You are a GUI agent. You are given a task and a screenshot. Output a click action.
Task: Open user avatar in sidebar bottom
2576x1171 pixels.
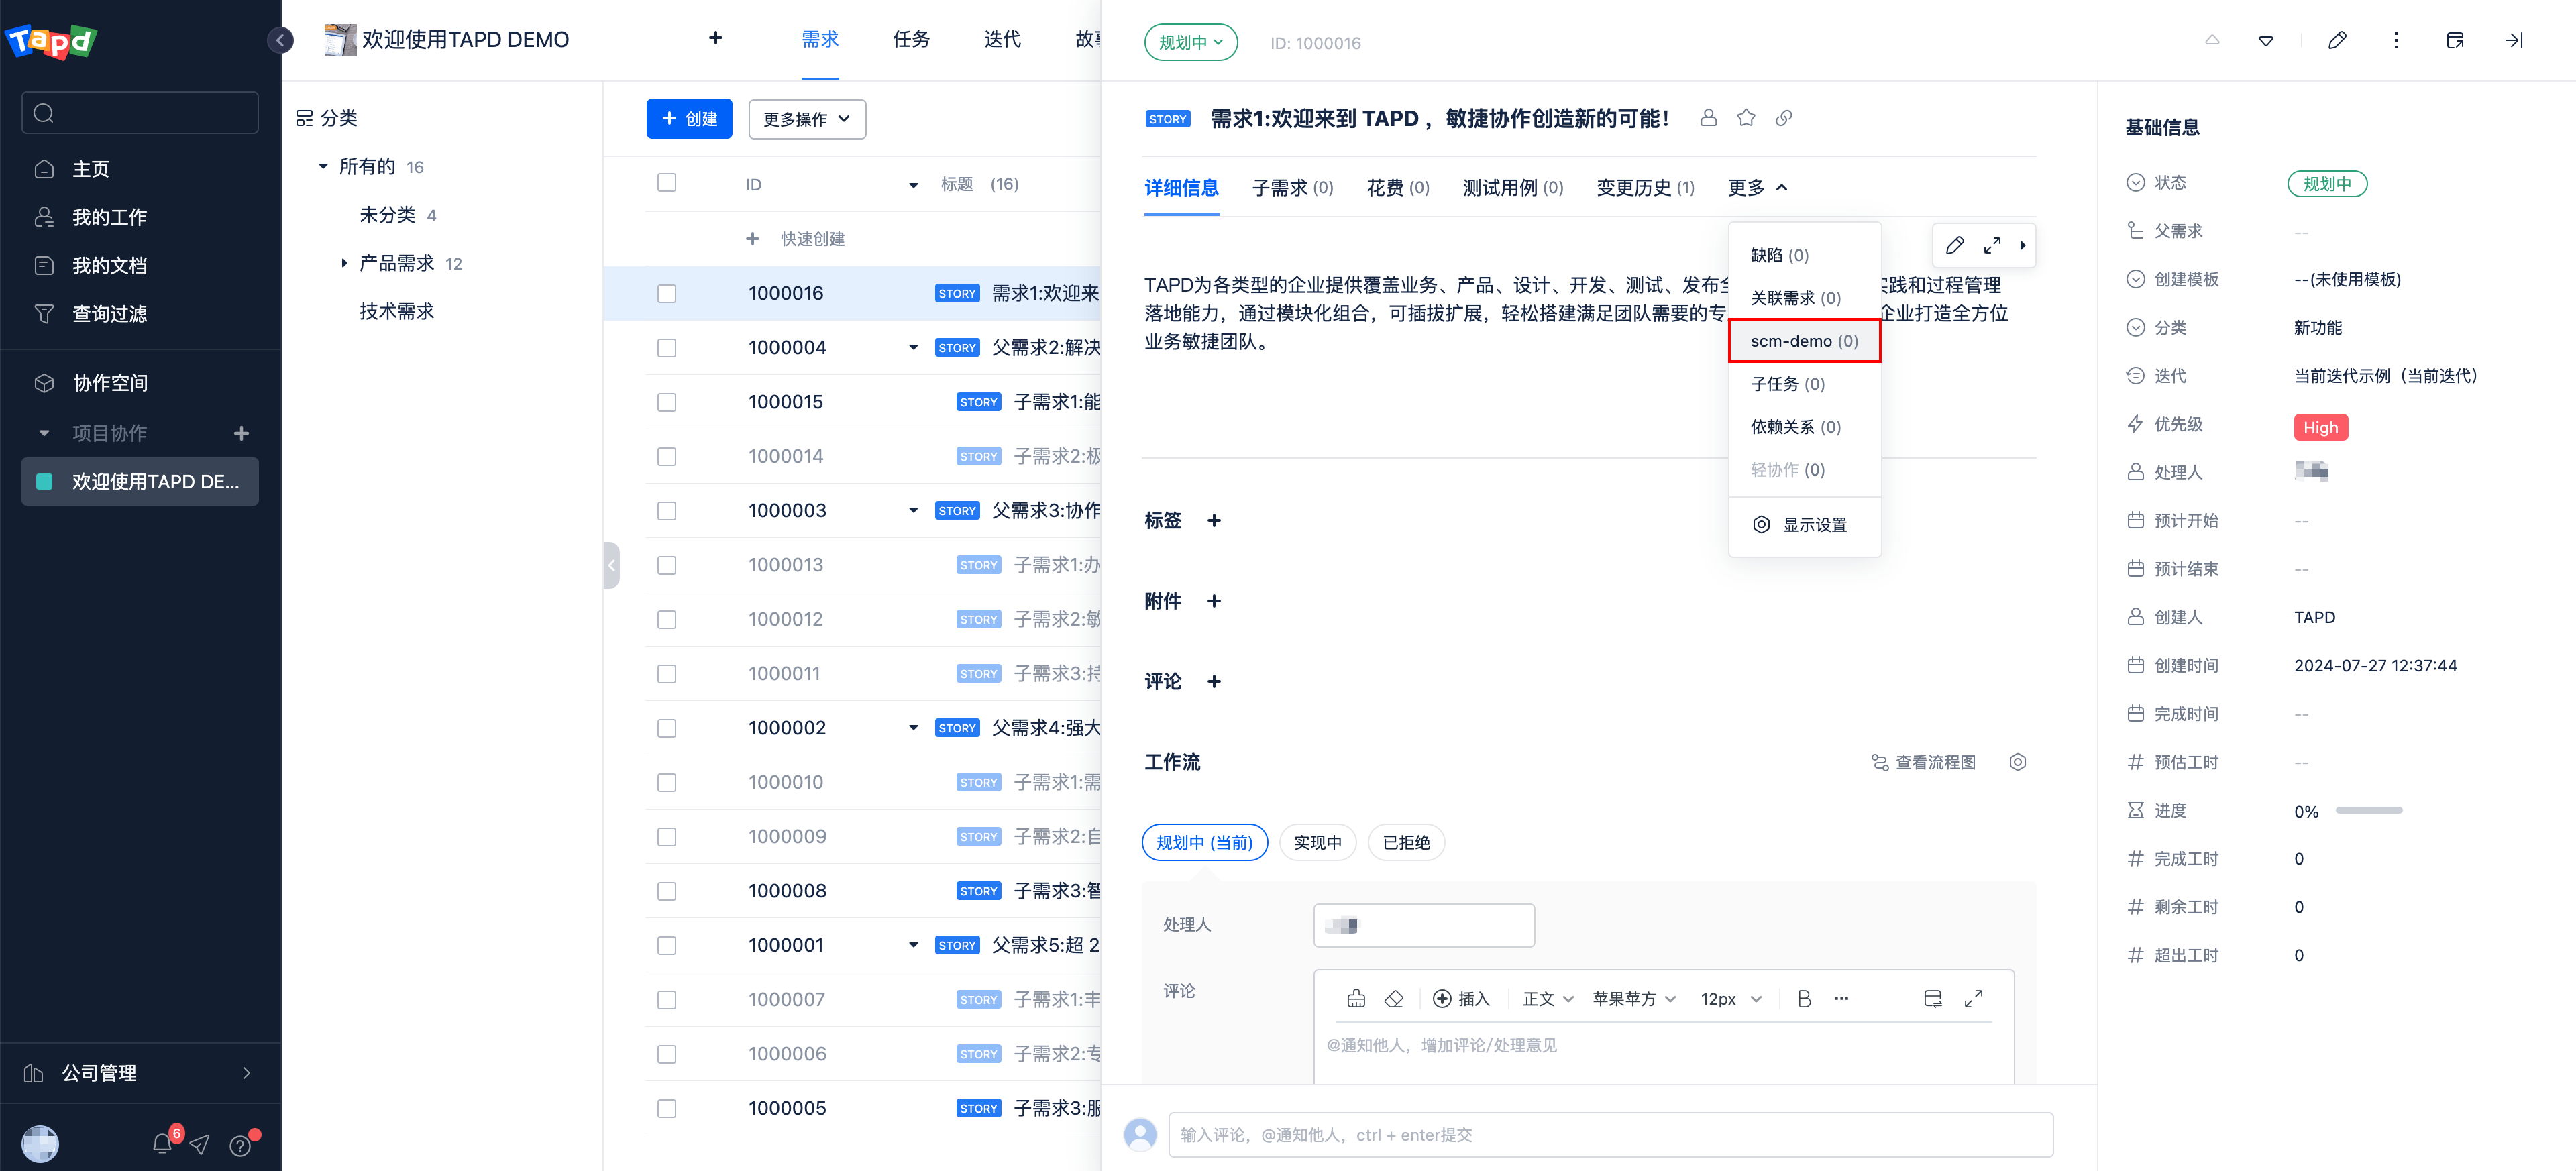40,1143
